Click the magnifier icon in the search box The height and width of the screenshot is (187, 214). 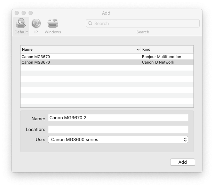click(90, 24)
